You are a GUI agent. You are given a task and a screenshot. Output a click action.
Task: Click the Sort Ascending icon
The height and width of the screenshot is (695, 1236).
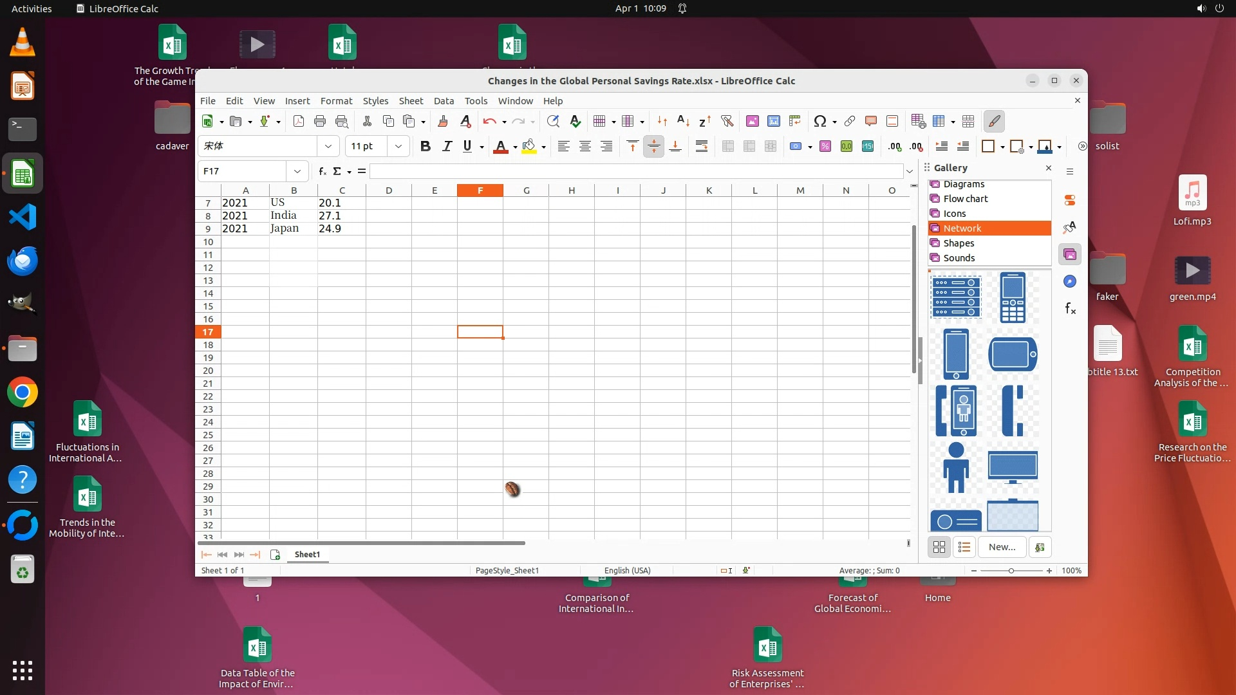click(683, 121)
